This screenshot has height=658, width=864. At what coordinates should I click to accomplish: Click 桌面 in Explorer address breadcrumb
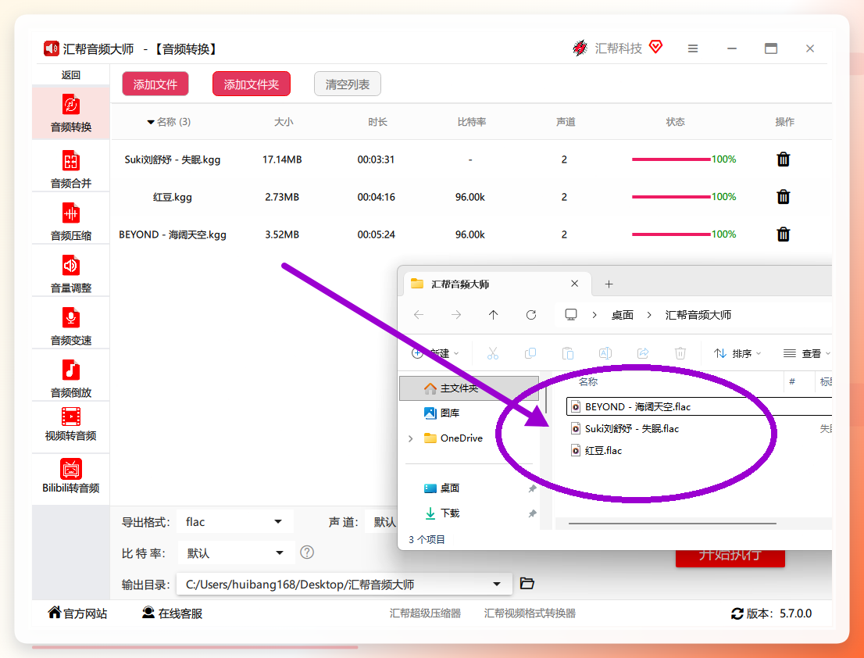tap(622, 315)
